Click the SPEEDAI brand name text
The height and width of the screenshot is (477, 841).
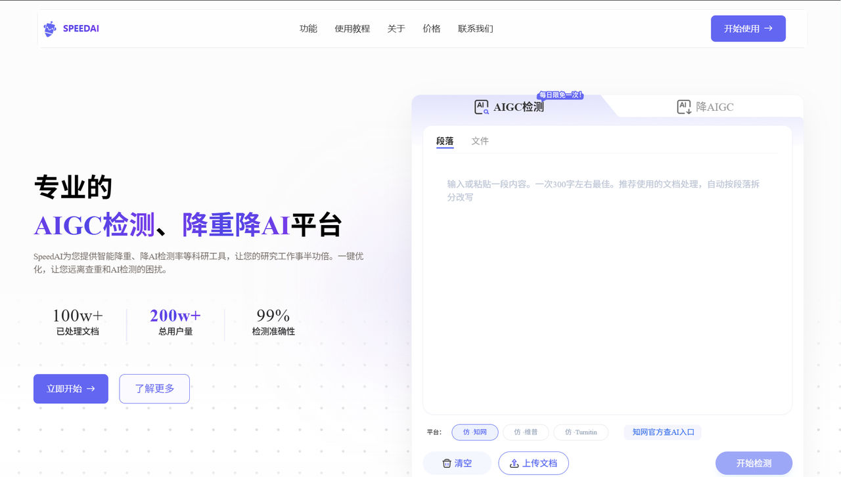tap(81, 29)
